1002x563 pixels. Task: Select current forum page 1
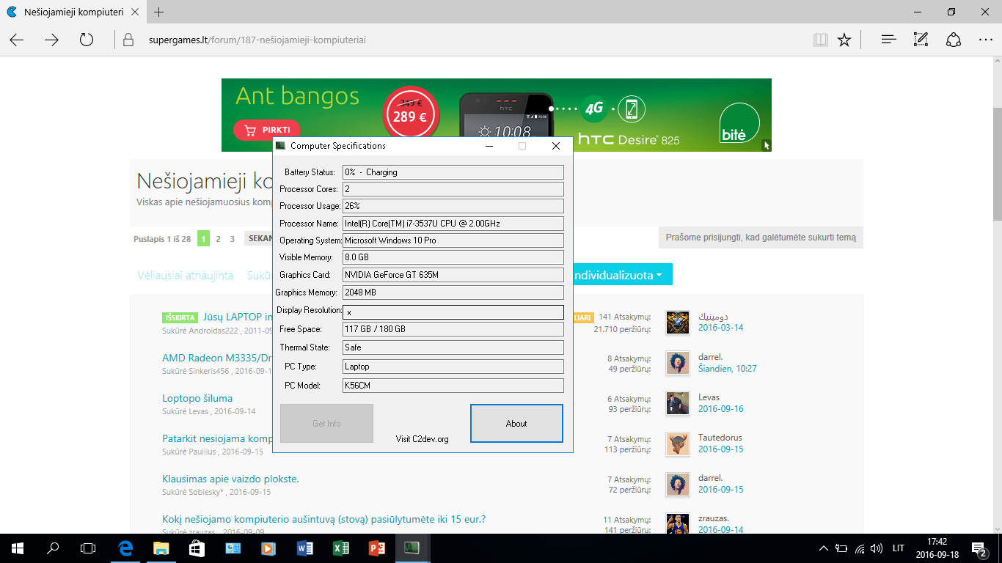(203, 238)
